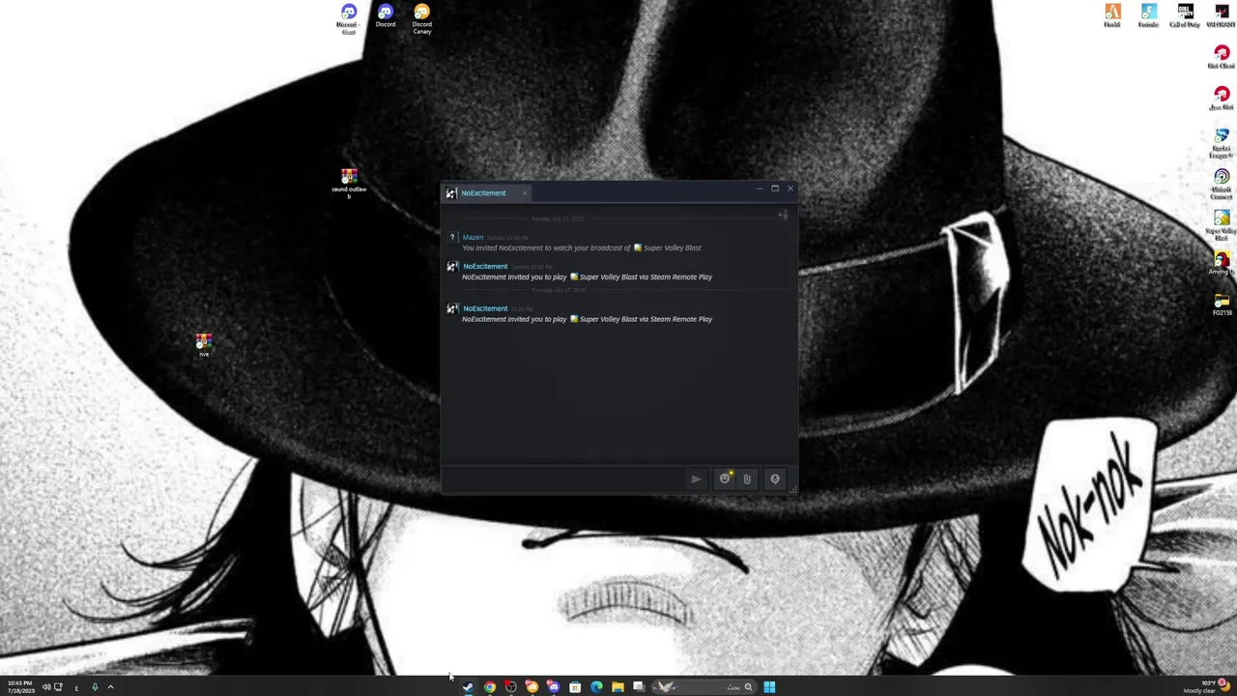Viewport: 1237px width, 696px height.
Task: Open Microsoft Edge from the taskbar
Action: (x=596, y=687)
